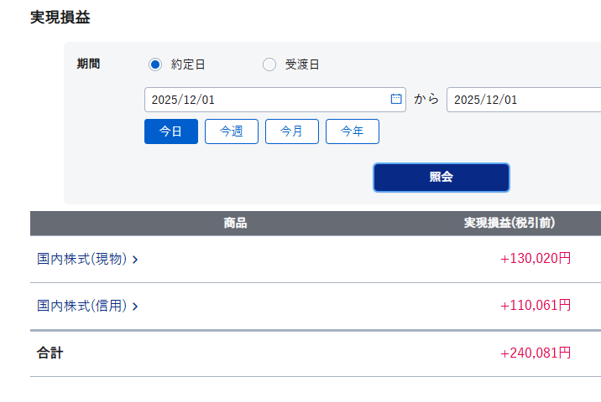This screenshot has width=601, height=402.
Task: Click the 合計 row label
Action: click(50, 353)
